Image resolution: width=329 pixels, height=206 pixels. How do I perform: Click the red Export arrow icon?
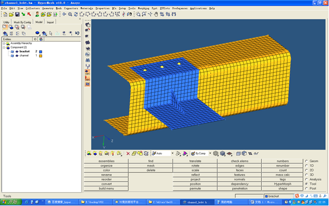point(29,14)
